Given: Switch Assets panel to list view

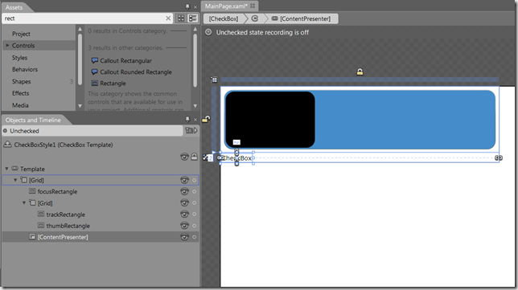Looking at the screenshot, I should click(193, 18).
